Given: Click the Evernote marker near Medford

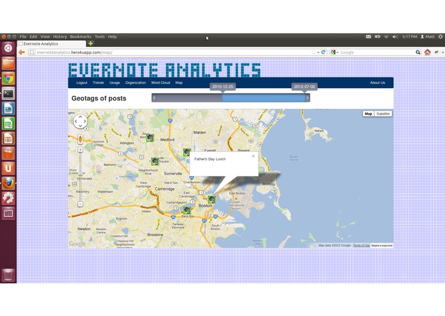Looking at the screenshot, I should point(150,138).
